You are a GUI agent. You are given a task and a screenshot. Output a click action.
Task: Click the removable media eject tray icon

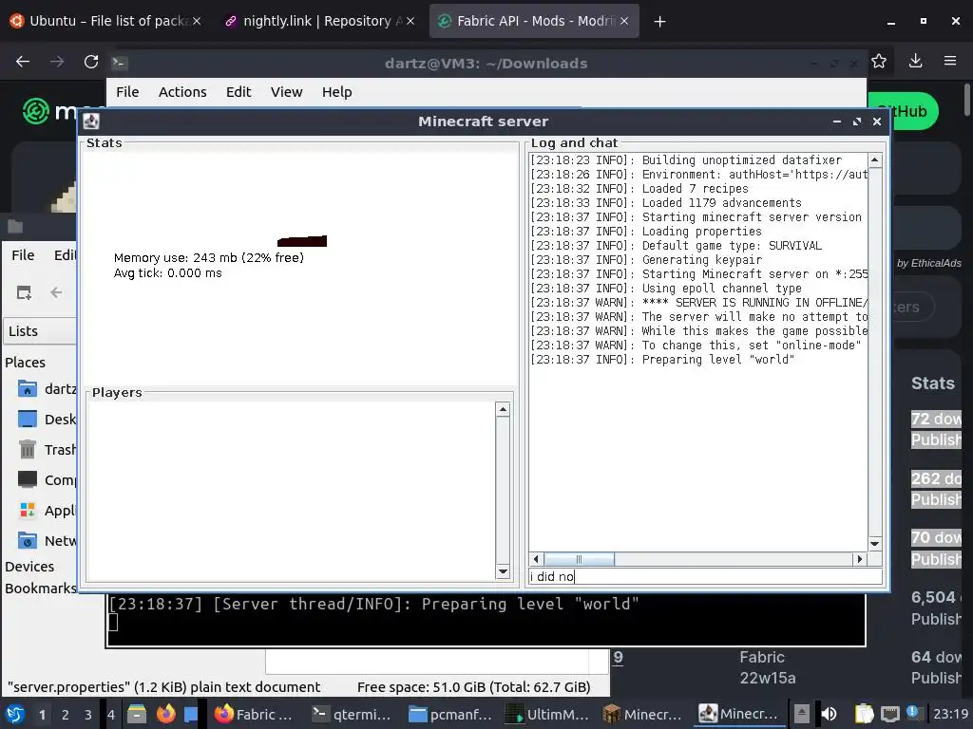pos(802,714)
